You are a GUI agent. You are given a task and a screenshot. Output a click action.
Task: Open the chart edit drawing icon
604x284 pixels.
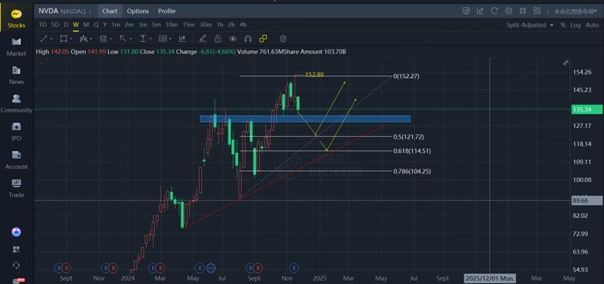coord(480,10)
